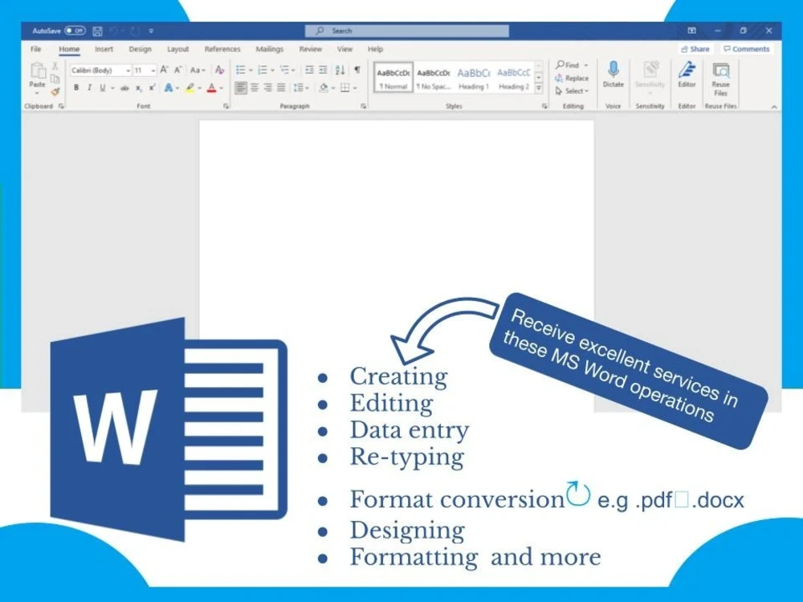803x602 pixels.
Task: Switch to the Insert tab
Action: [104, 49]
